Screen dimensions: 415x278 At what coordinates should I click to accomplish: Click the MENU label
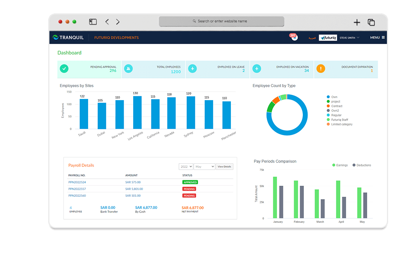point(375,37)
